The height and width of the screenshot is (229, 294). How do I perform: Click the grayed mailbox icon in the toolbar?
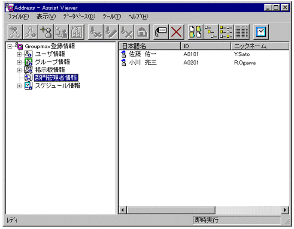[142, 32]
